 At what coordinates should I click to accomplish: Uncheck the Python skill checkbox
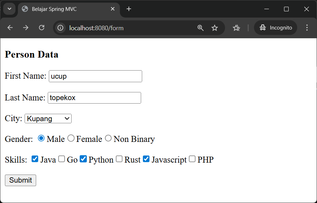pyautogui.click(x=83, y=159)
